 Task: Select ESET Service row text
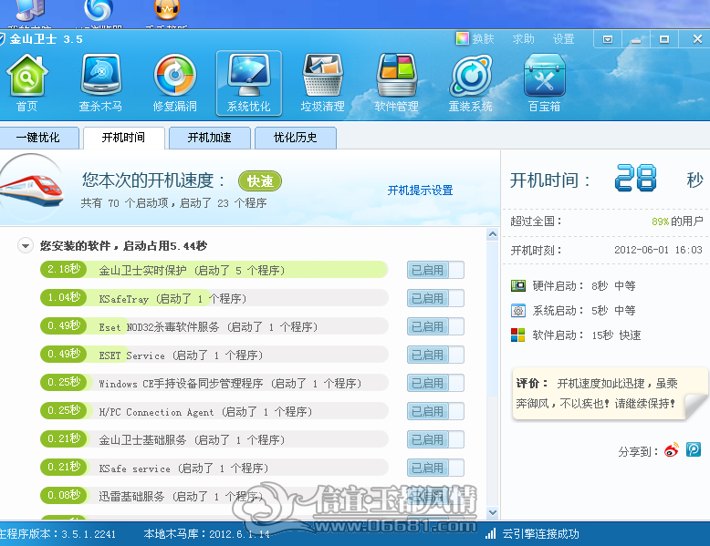point(181,355)
